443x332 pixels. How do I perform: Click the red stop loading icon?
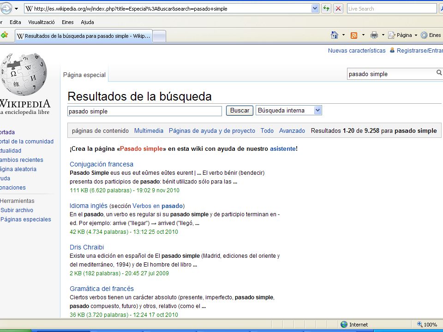338,8
